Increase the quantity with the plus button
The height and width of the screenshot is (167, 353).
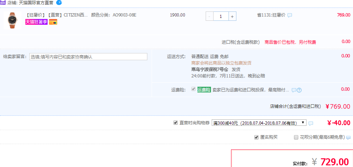click(x=232, y=16)
